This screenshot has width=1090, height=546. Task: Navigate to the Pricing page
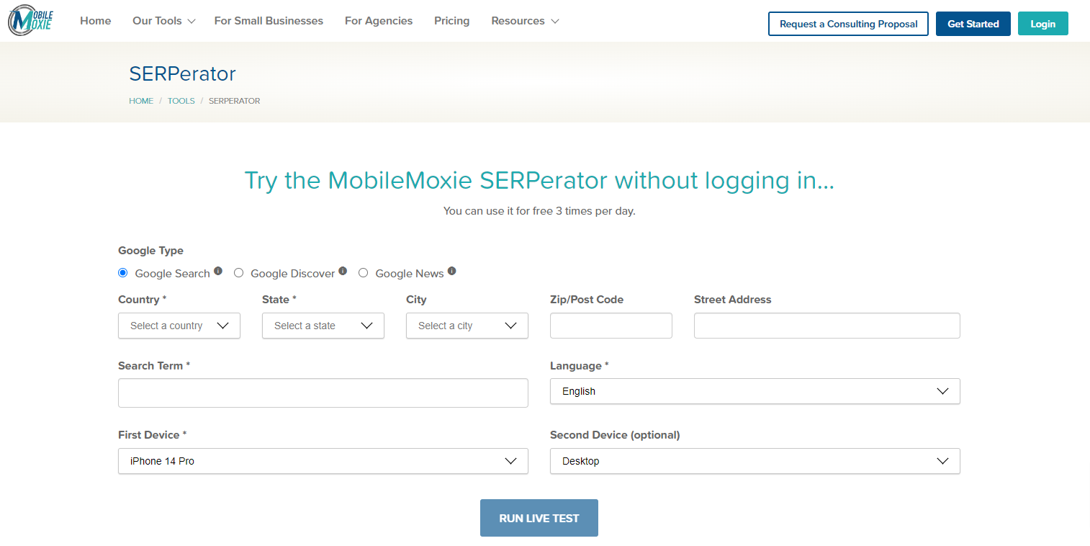[451, 21]
